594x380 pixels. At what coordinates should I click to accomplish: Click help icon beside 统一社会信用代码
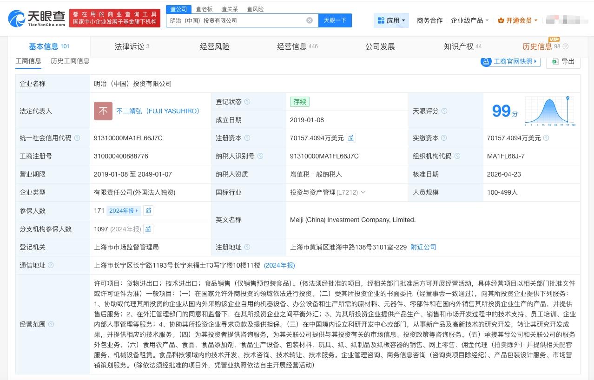(x=77, y=138)
